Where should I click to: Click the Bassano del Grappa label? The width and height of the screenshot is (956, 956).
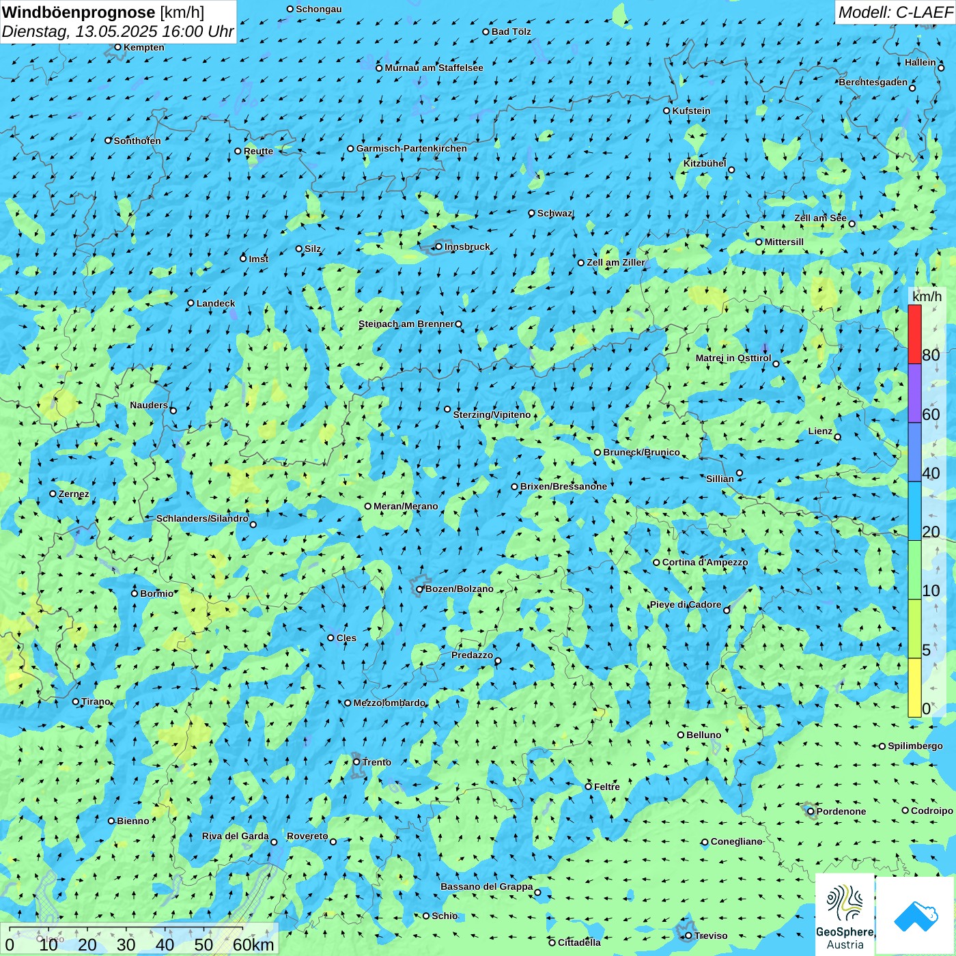click(487, 886)
